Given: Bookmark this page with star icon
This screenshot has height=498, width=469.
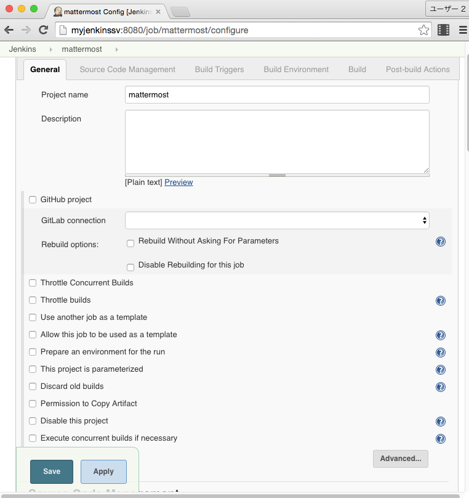Looking at the screenshot, I should [x=423, y=30].
